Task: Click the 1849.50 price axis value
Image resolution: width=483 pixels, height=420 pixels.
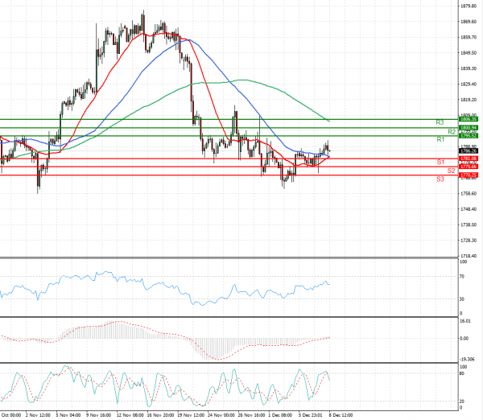Action: click(469, 53)
